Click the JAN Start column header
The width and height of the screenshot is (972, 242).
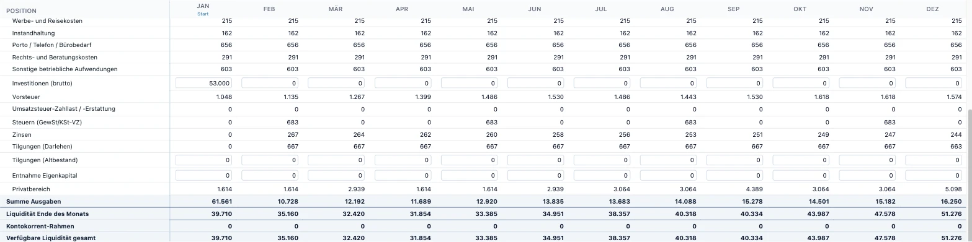(203, 9)
